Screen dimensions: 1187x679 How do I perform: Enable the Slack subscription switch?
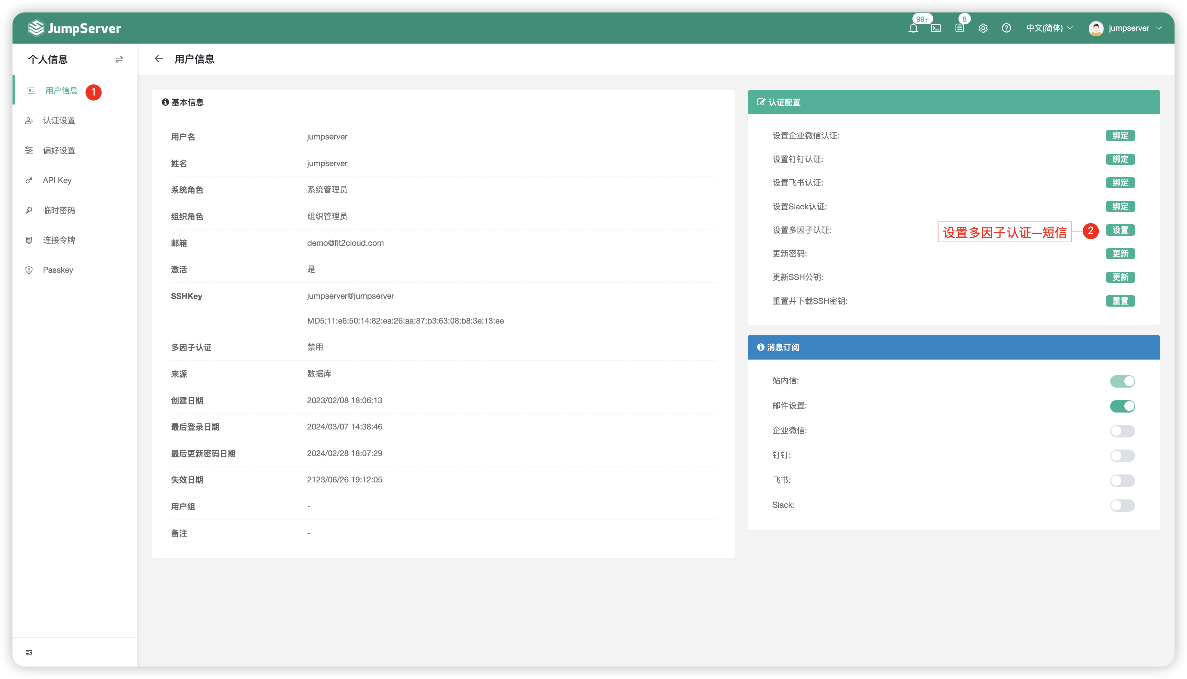(1122, 506)
